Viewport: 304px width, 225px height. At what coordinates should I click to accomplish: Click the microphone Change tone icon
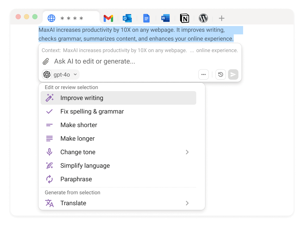49,152
